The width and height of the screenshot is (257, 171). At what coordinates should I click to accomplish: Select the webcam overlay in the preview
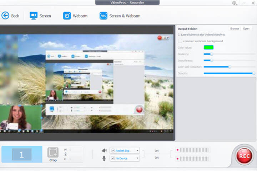[x=21, y=118]
